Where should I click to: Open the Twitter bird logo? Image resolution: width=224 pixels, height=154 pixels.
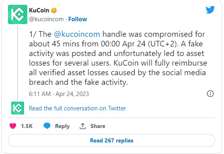click(x=210, y=10)
